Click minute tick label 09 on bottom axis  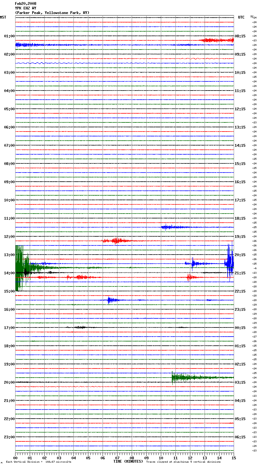(147, 458)
